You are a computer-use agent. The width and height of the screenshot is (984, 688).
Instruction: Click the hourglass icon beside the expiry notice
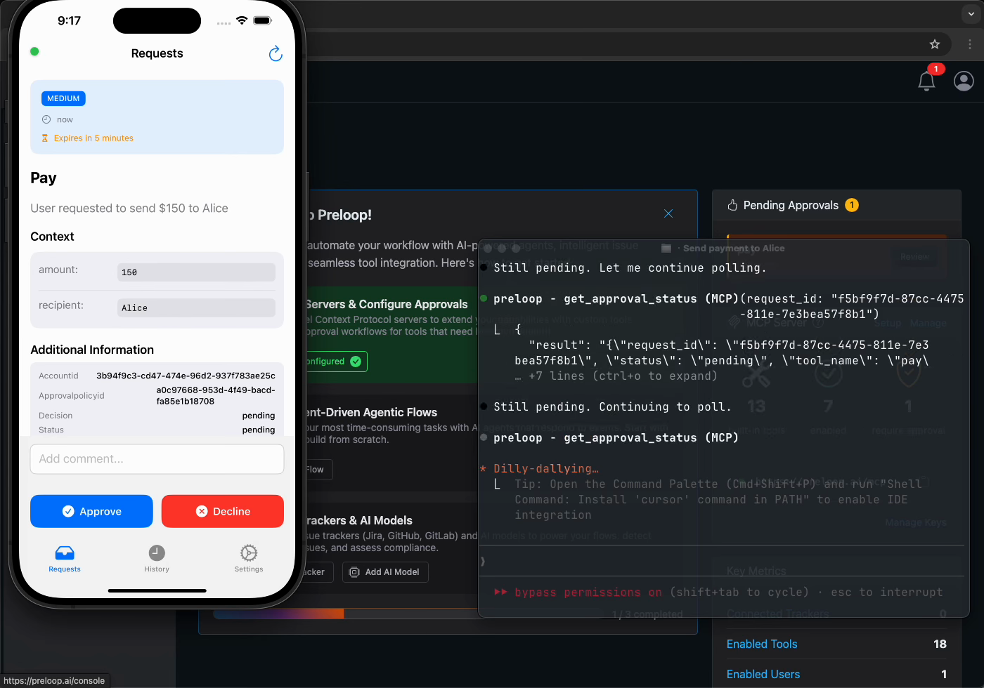click(45, 138)
